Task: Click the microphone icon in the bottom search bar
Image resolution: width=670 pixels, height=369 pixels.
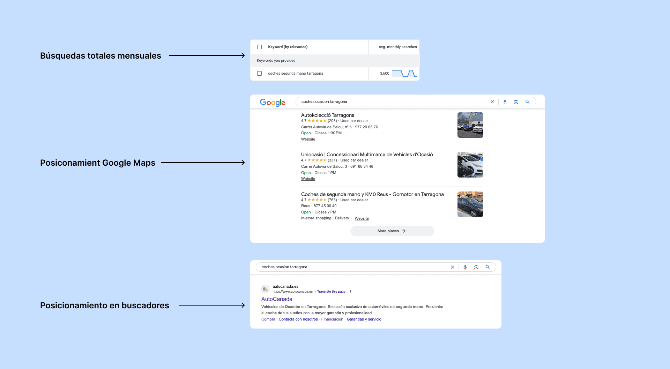Action: (465, 267)
